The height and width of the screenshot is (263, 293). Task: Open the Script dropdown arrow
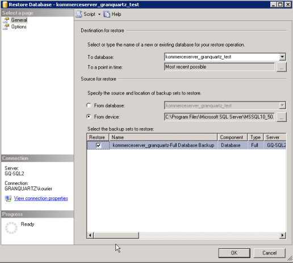tap(99, 14)
